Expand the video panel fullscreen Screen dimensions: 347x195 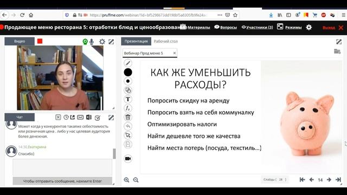[111, 42]
